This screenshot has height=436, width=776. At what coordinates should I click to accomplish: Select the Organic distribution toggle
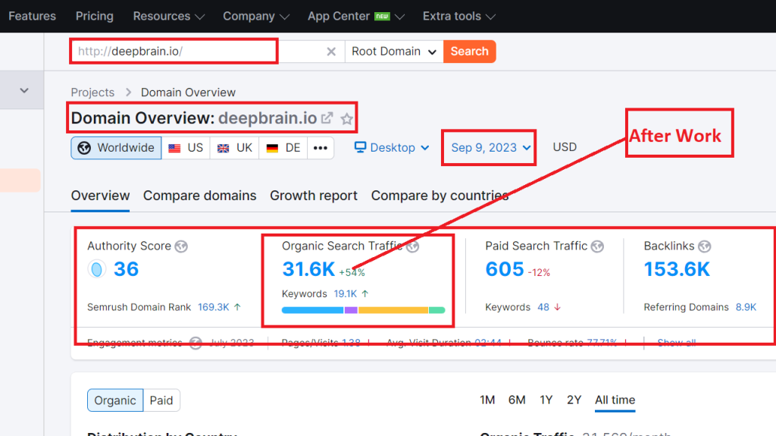tap(115, 400)
